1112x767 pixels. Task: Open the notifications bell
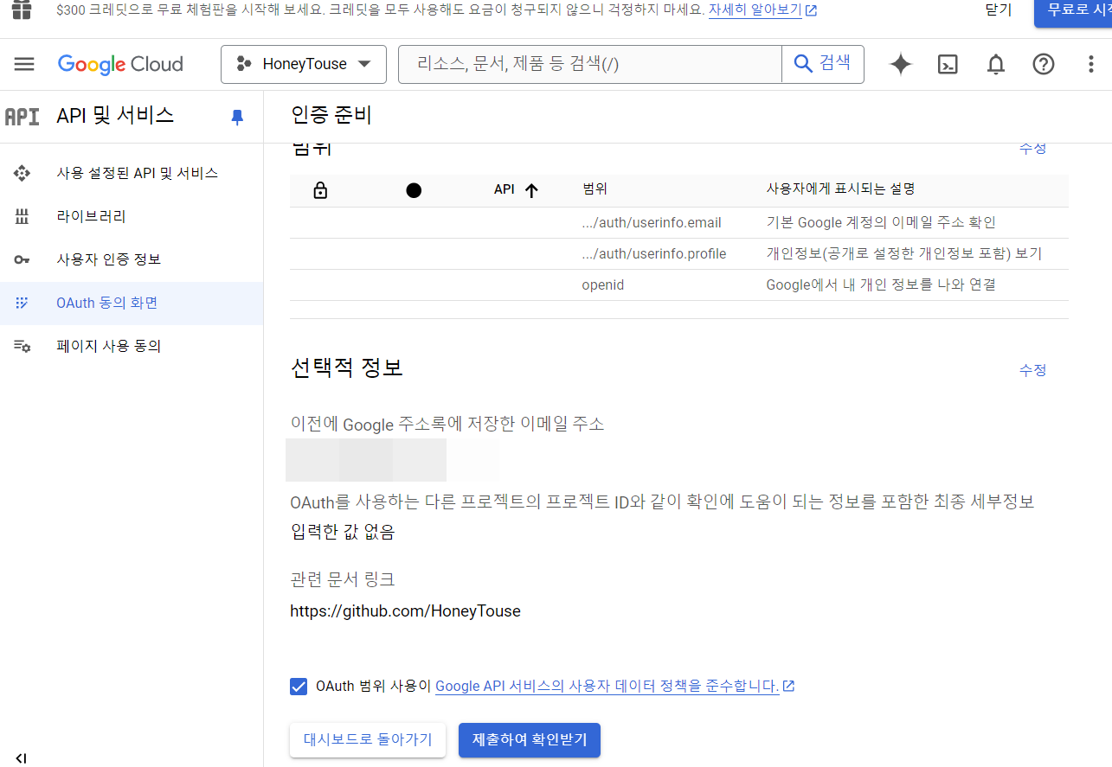coord(996,64)
